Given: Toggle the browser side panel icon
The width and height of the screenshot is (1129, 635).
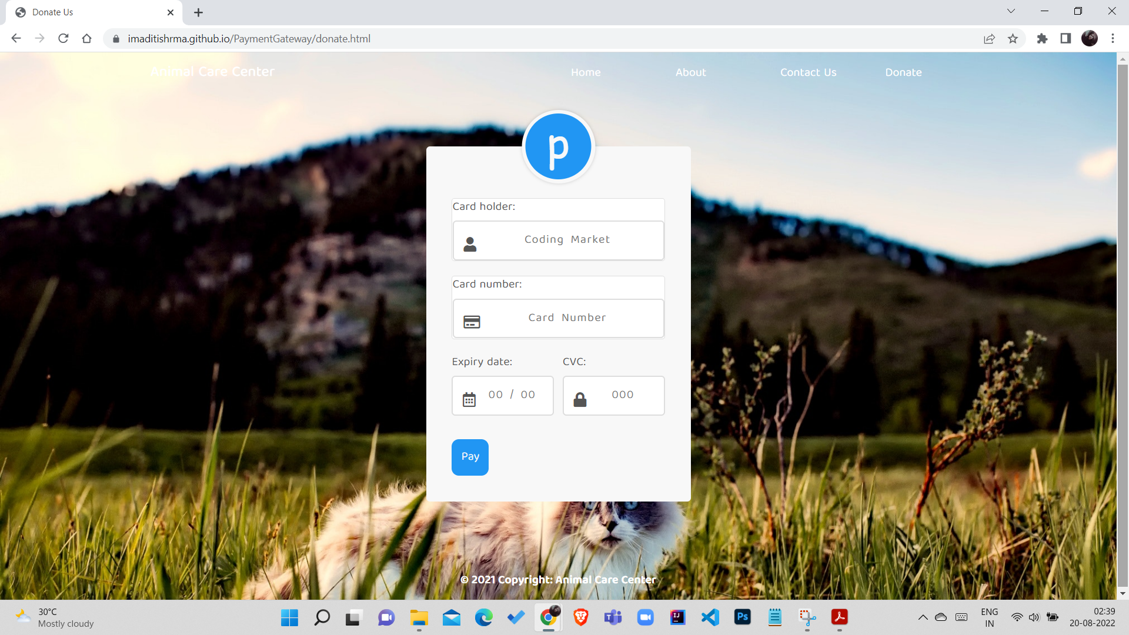Looking at the screenshot, I should tap(1065, 39).
